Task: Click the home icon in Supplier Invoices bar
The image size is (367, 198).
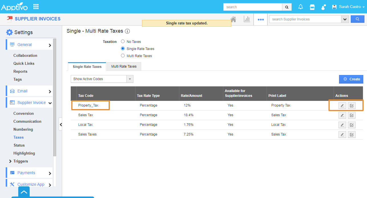Action: pyautogui.click(x=233, y=19)
